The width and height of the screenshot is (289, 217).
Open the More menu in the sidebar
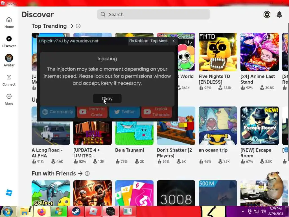9,99
